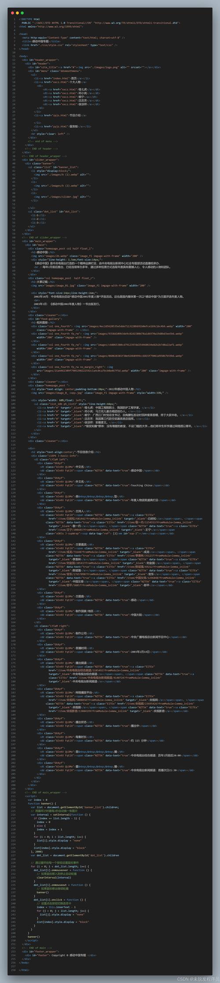Click the !DOCTYPE html declaration on line 1
This screenshot has width=220, height=983.
pos(29,19)
